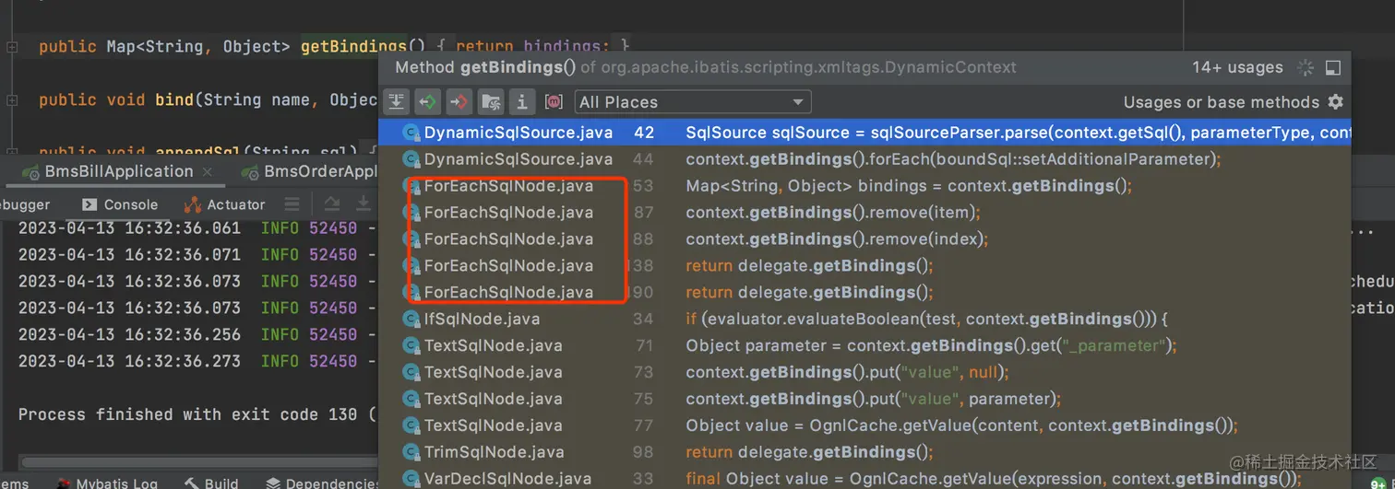
Task: Open the Build tool window
Action: coord(211,483)
